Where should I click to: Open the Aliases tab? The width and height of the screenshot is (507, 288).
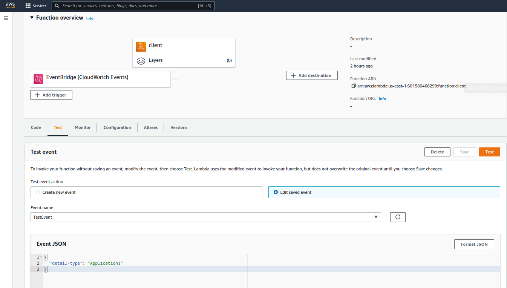click(151, 127)
